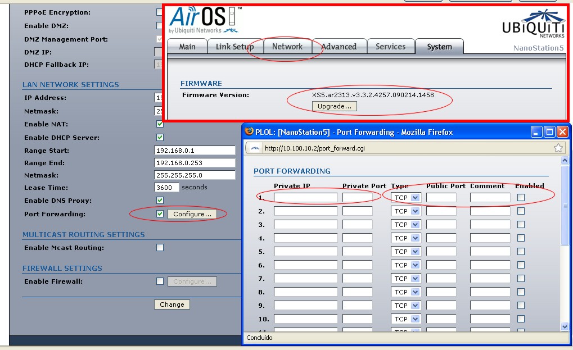Check the Enable Firewall checkbox
Viewport: 573px width, 350px height.
pyautogui.click(x=160, y=281)
